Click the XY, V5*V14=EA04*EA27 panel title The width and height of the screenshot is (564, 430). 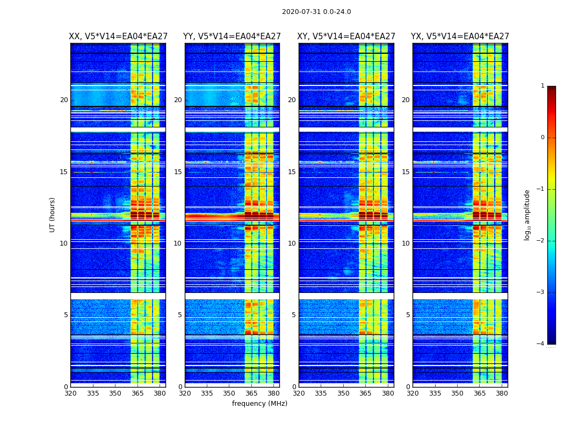[346, 37]
